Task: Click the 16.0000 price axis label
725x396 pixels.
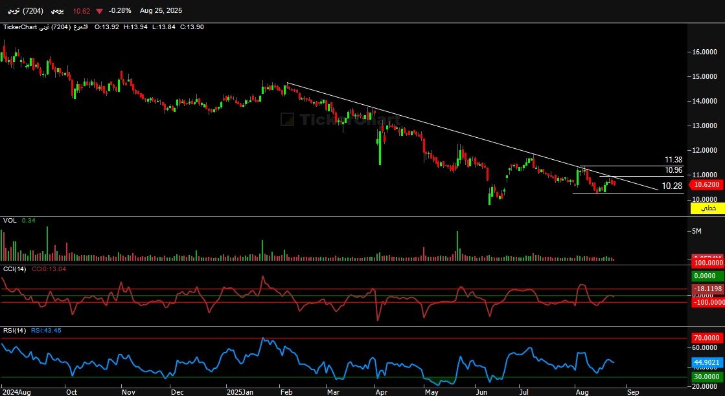Action: tap(705, 52)
